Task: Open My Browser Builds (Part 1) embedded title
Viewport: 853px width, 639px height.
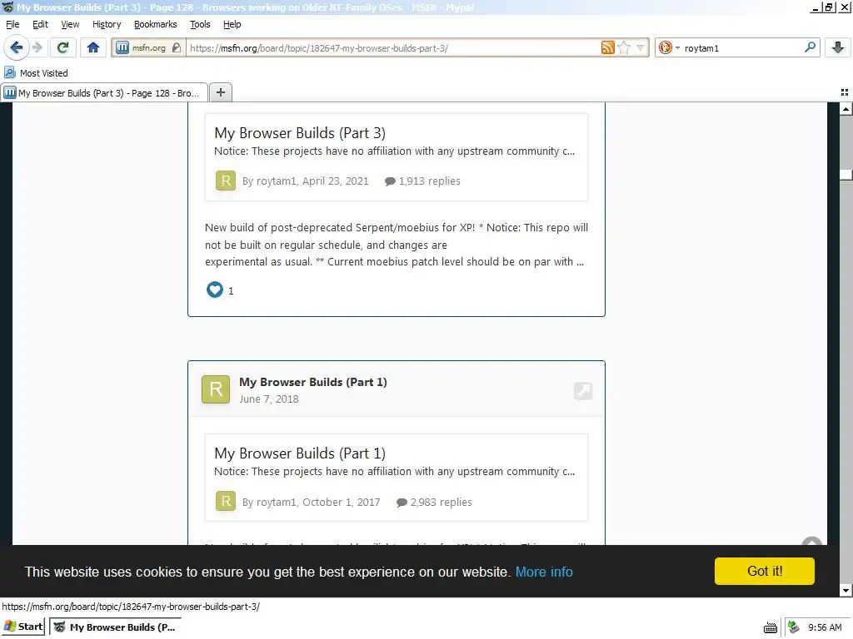Action: coord(300,453)
